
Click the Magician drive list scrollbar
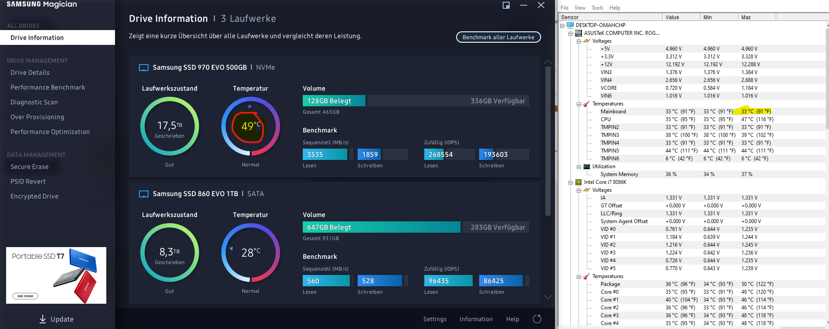point(548,141)
